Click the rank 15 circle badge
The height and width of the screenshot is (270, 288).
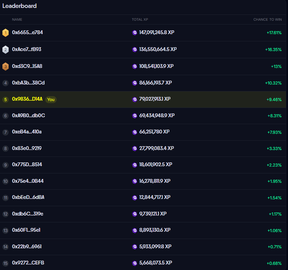[x=6, y=263]
